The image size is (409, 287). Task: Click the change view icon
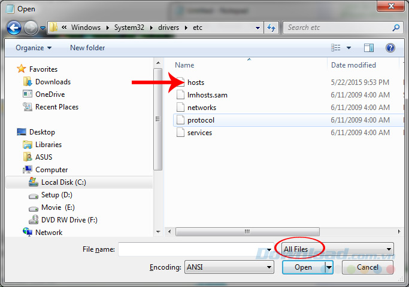(x=336, y=48)
